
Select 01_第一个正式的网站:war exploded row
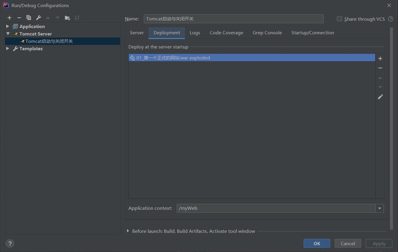[x=252, y=58]
